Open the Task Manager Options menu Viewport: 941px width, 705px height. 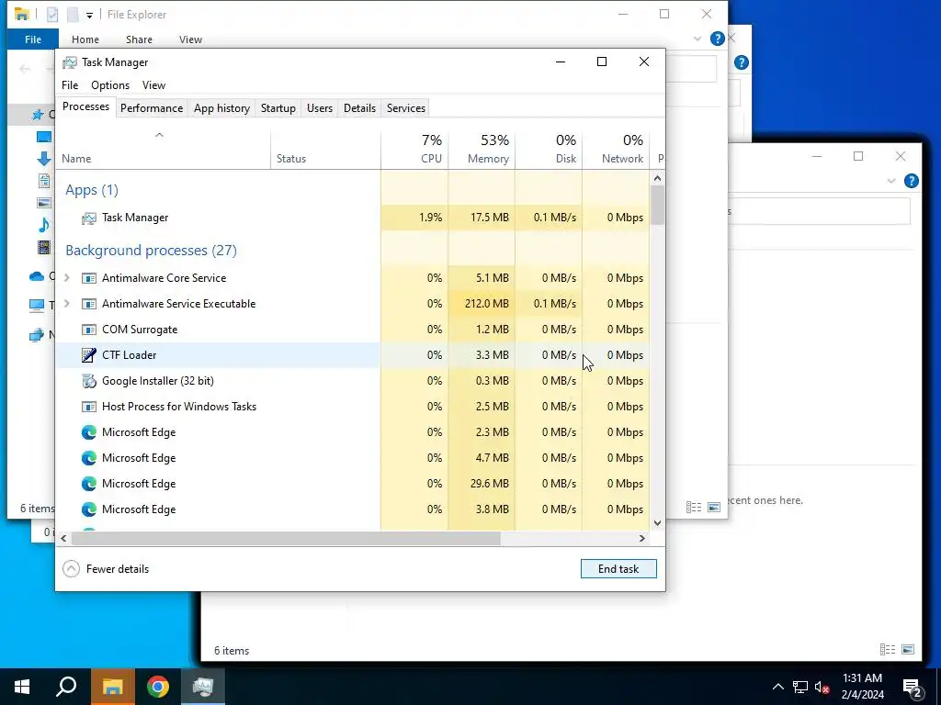pyautogui.click(x=110, y=85)
